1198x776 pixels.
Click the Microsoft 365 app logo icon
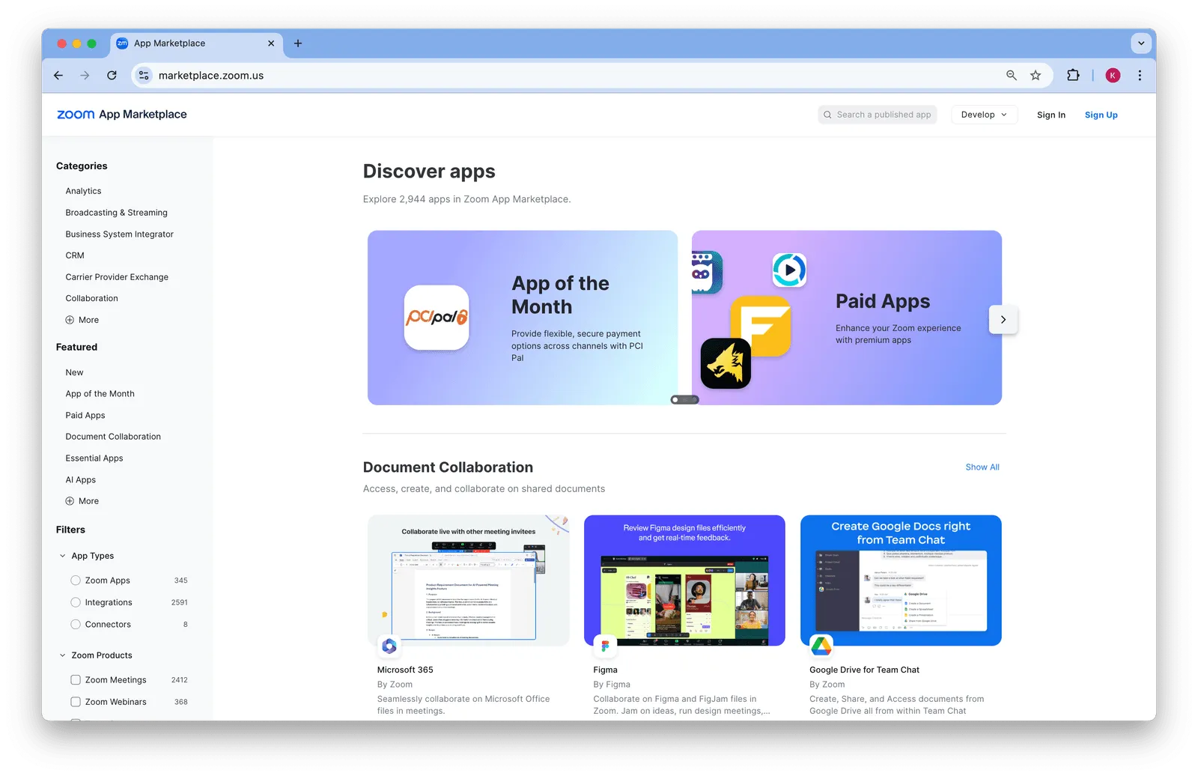pos(389,646)
